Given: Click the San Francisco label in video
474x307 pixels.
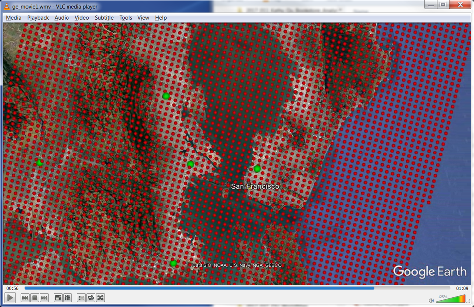Looking at the screenshot, I should pos(255,186).
